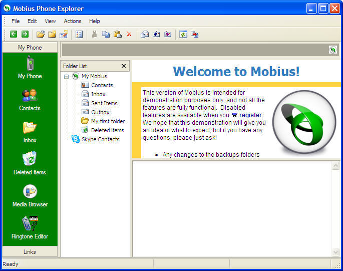Select Contacts in the folder tree
Screen dimensions: 343x271
click(102, 85)
